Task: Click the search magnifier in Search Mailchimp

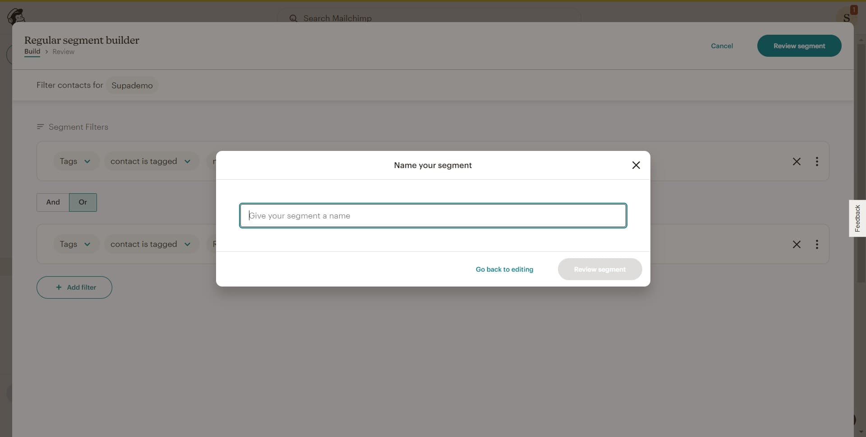Action: point(294,18)
